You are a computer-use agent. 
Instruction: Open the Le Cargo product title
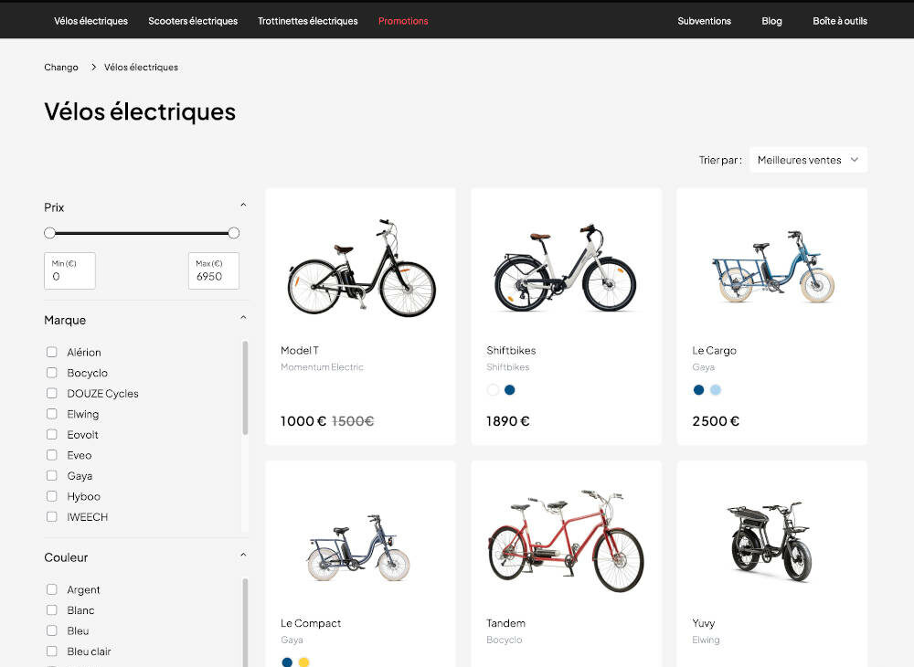point(714,350)
